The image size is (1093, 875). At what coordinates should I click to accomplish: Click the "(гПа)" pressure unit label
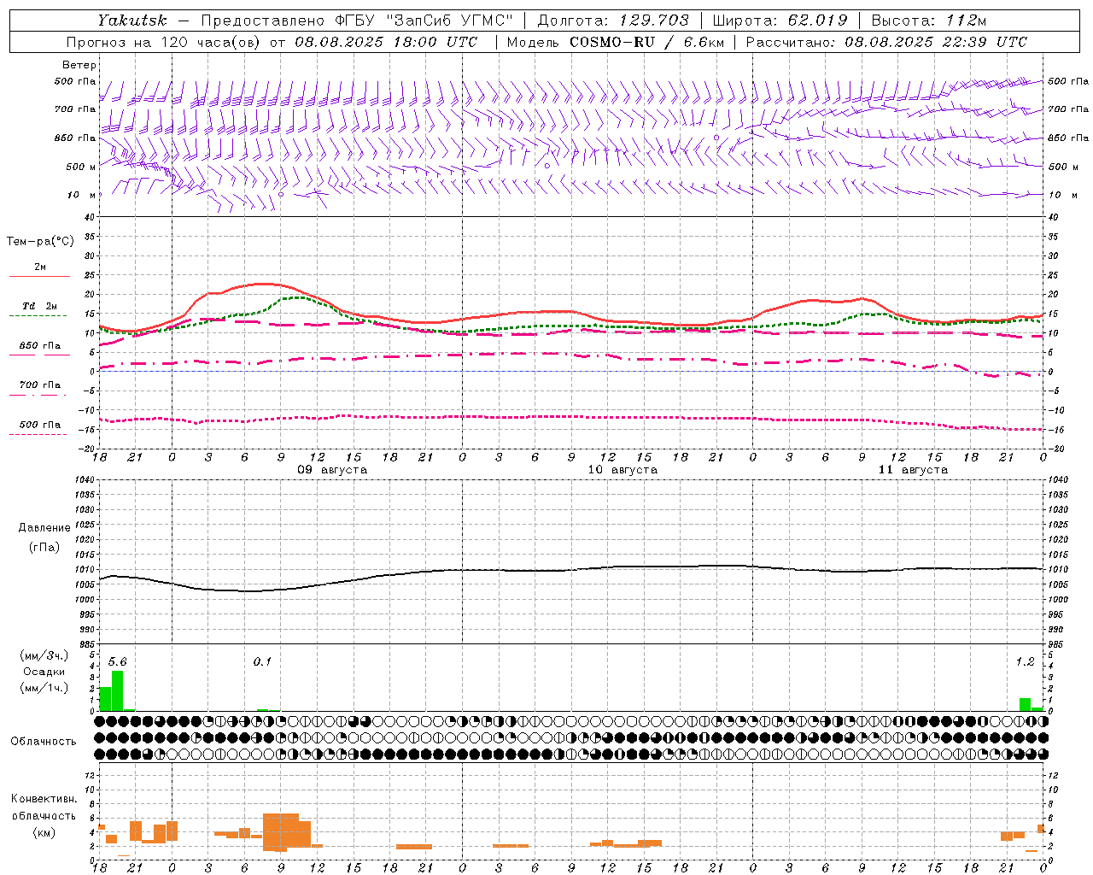[x=44, y=547]
